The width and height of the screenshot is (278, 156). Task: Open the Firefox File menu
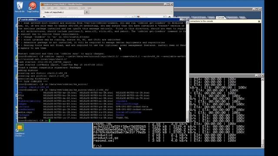point(43,8)
